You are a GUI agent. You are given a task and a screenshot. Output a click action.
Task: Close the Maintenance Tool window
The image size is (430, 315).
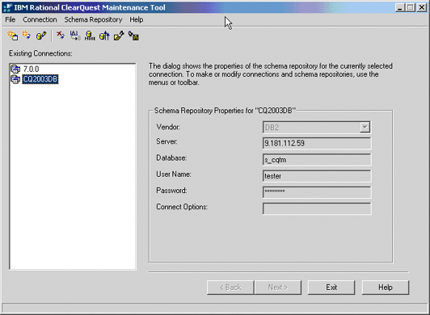pos(422,7)
